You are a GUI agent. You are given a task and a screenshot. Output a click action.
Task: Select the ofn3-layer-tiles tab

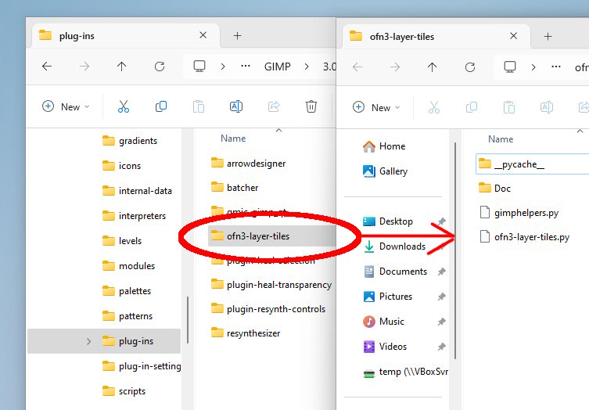tap(436, 37)
